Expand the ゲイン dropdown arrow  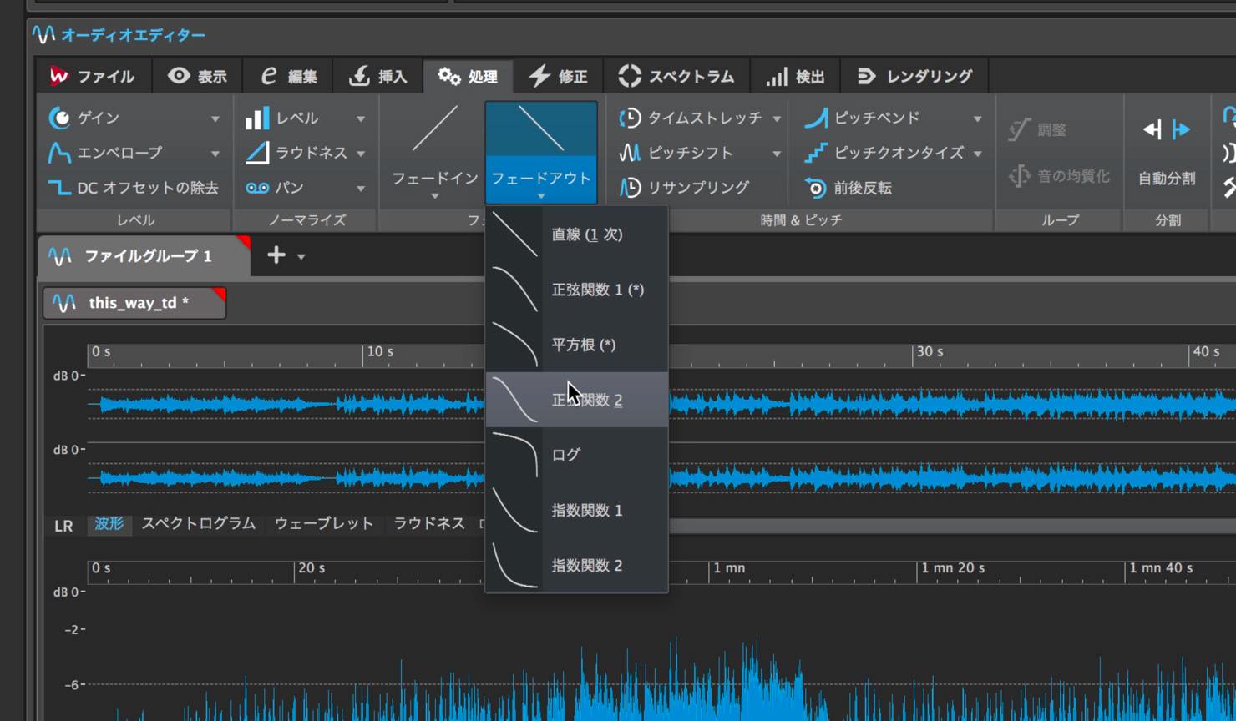[x=215, y=118]
